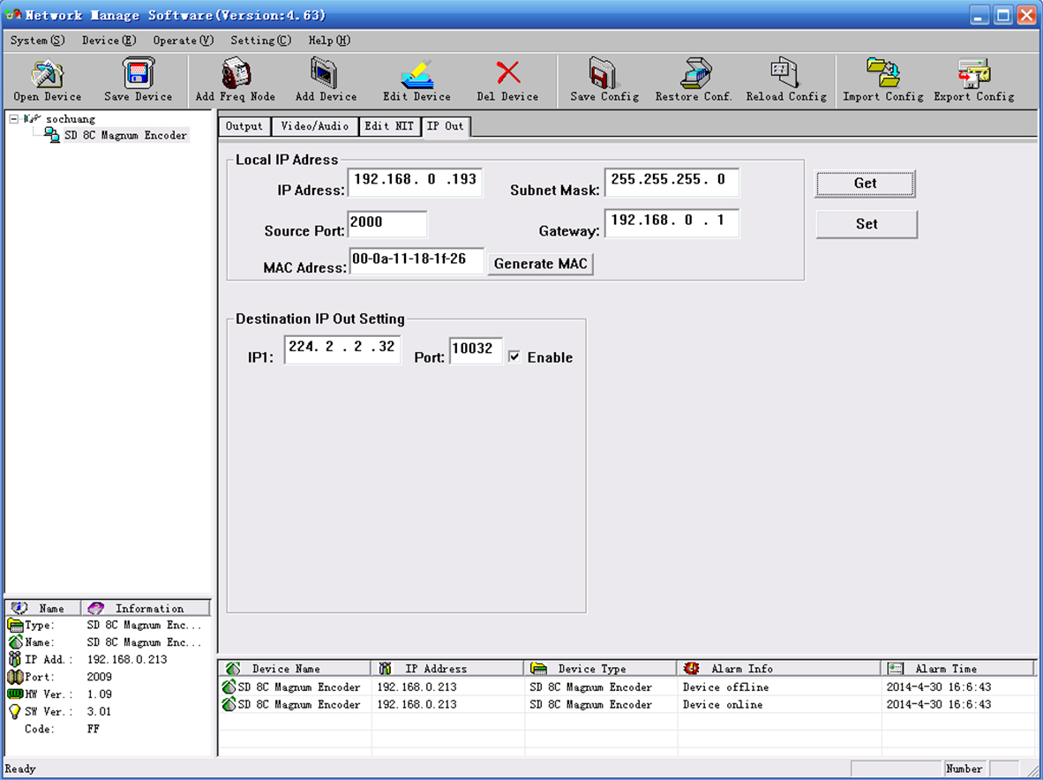Click the SW Ver. value 3.01
Image resolution: width=1043 pixels, height=780 pixels.
pos(100,711)
